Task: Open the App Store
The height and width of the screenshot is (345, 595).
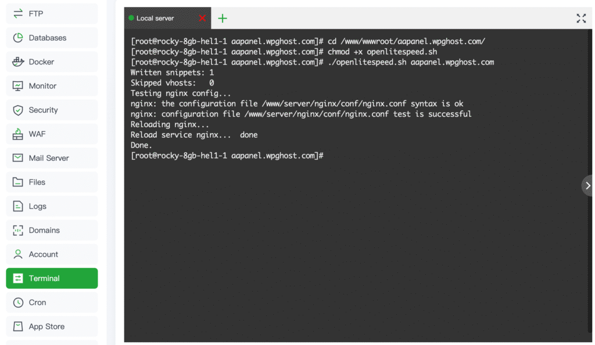Action: click(51, 326)
